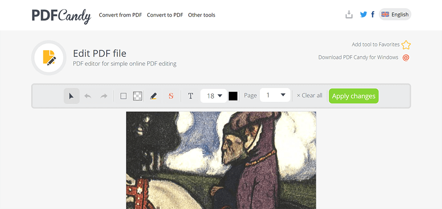The image size is (442, 209).
Task: Select the strikethrough text tool
Action: coord(171,96)
